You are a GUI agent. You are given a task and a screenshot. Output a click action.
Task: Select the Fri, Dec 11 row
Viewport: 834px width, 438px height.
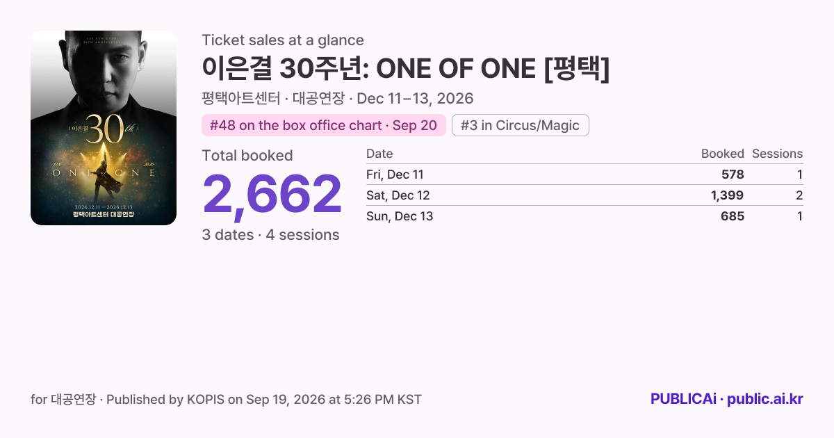(584, 175)
